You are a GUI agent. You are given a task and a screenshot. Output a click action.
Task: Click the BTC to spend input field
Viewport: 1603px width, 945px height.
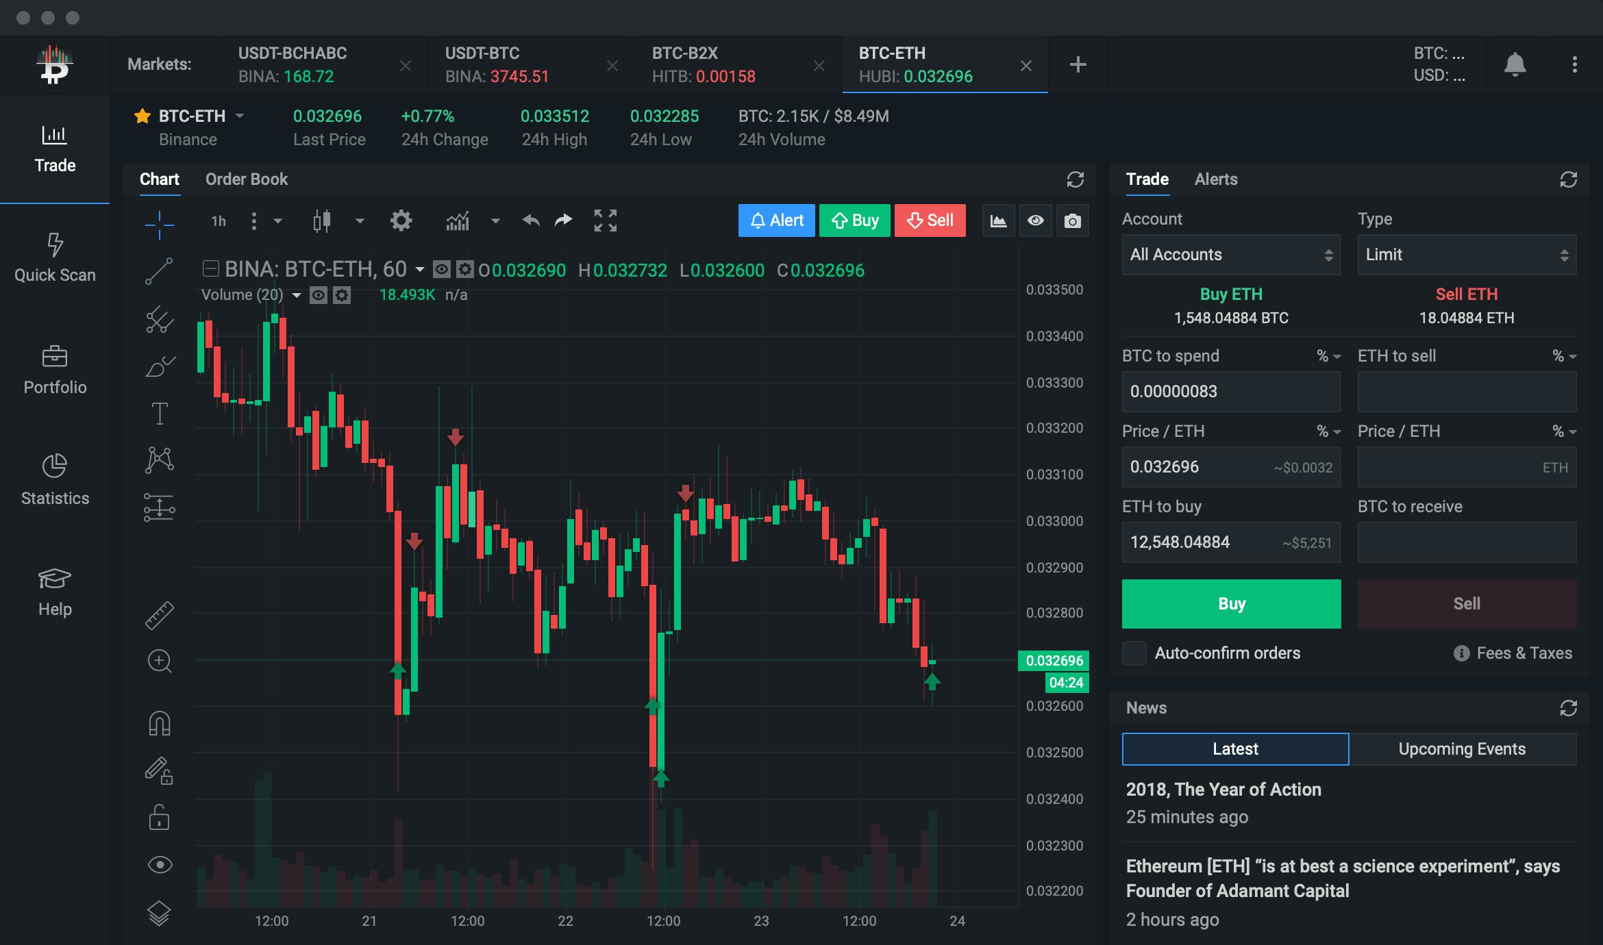point(1231,392)
